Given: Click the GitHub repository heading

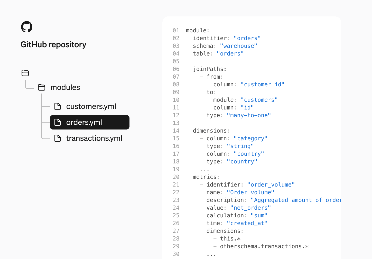Looking at the screenshot, I should (53, 44).
